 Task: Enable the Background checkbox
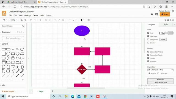148,40
